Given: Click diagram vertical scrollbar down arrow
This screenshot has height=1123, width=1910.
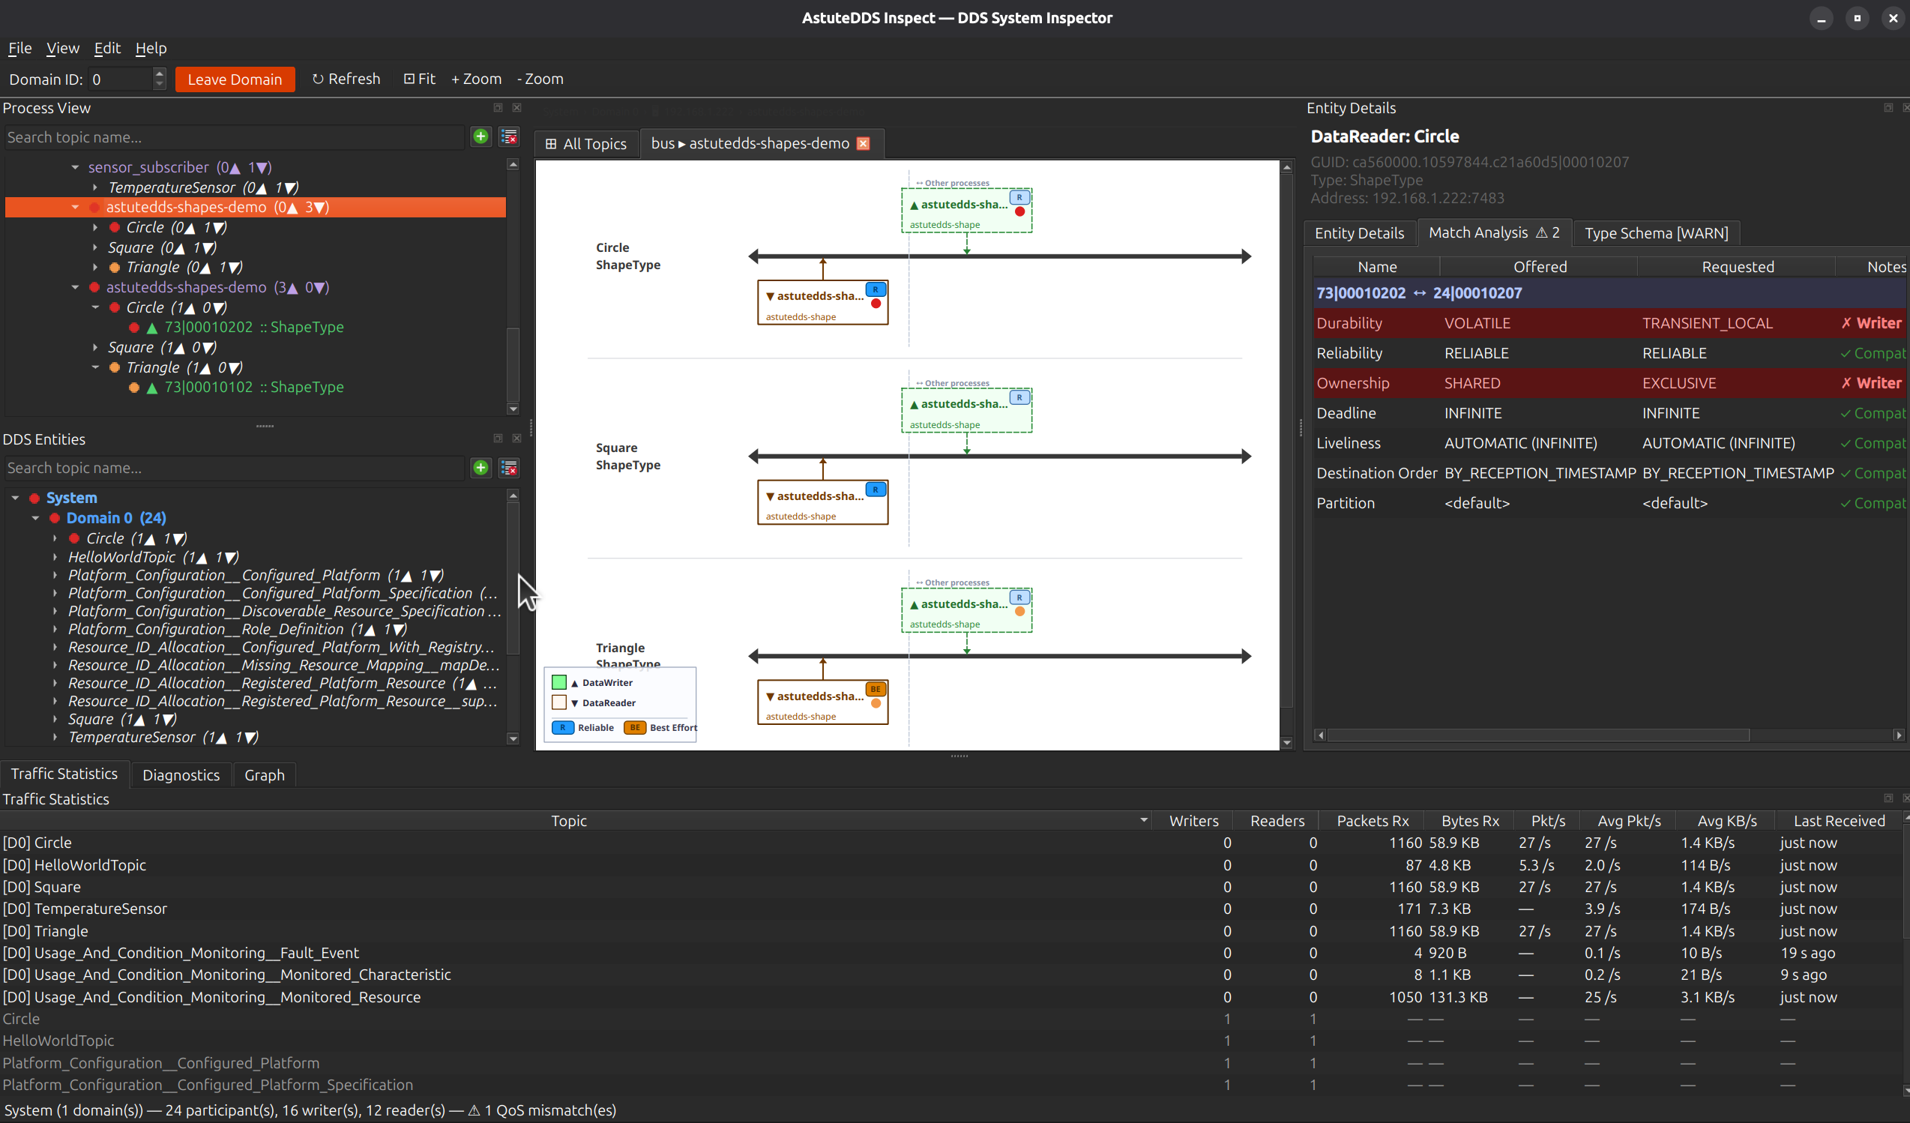Looking at the screenshot, I should click(x=1286, y=743).
